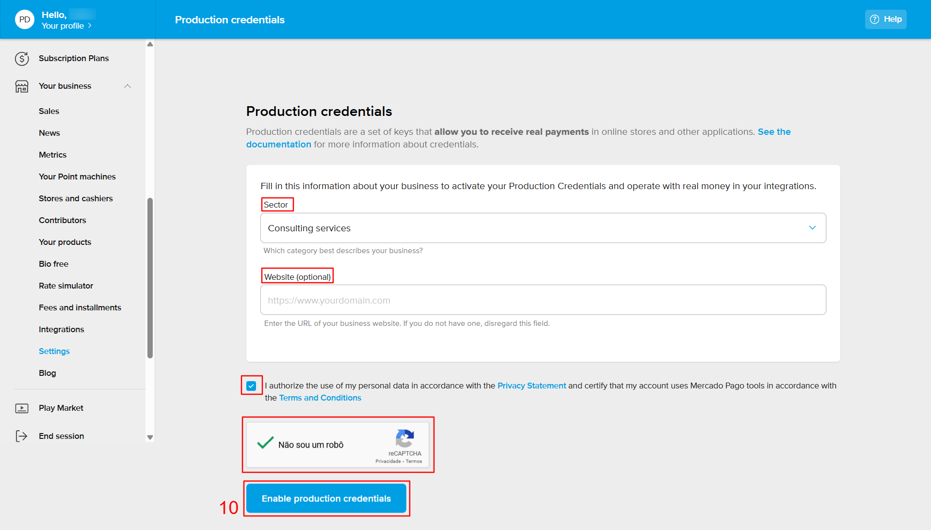Open the Terms and Conditions link
This screenshot has width=931, height=531.
pos(320,398)
